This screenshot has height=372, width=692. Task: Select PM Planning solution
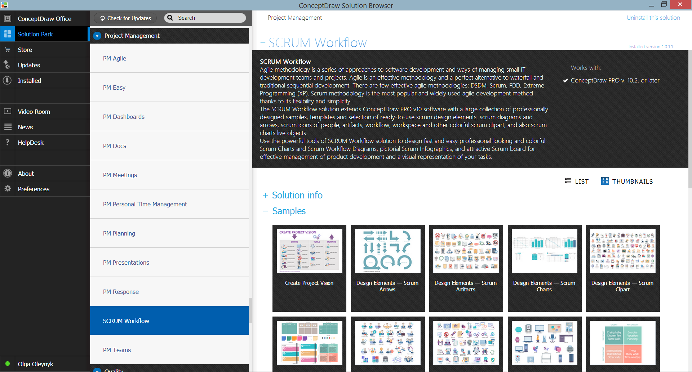point(169,233)
